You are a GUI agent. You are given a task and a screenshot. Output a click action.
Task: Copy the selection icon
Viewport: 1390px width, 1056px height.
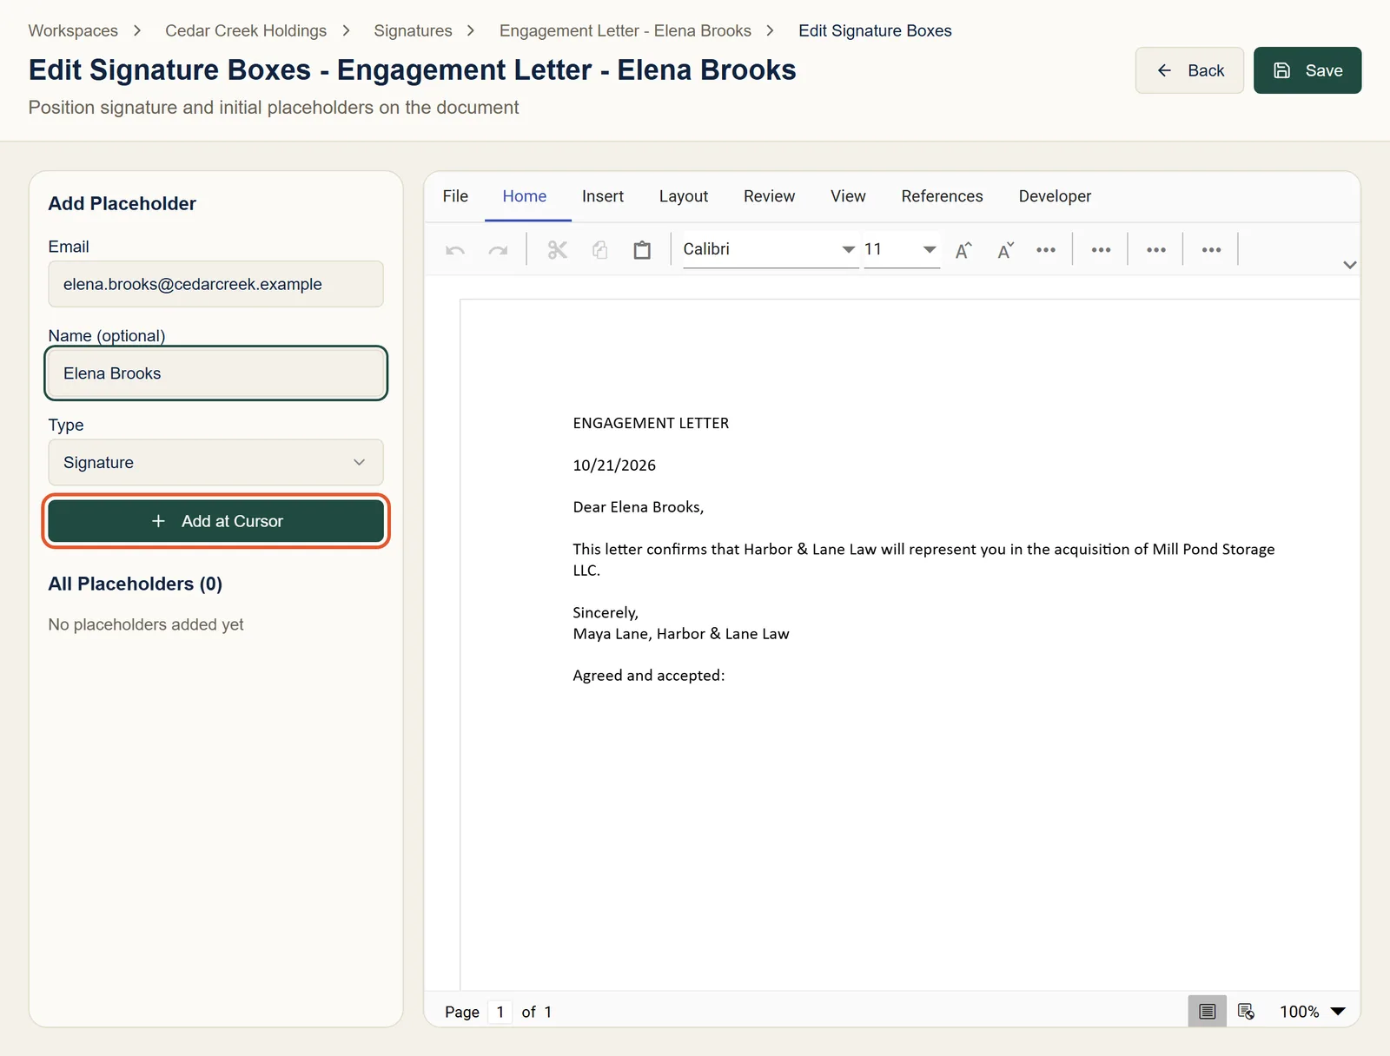pos(600,250)
